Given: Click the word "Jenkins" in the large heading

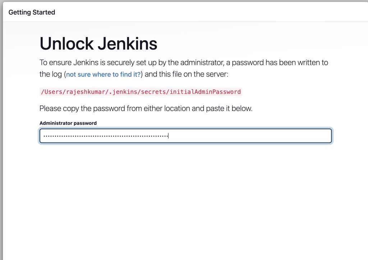Looking at the screenshot, I should [127, 44].
